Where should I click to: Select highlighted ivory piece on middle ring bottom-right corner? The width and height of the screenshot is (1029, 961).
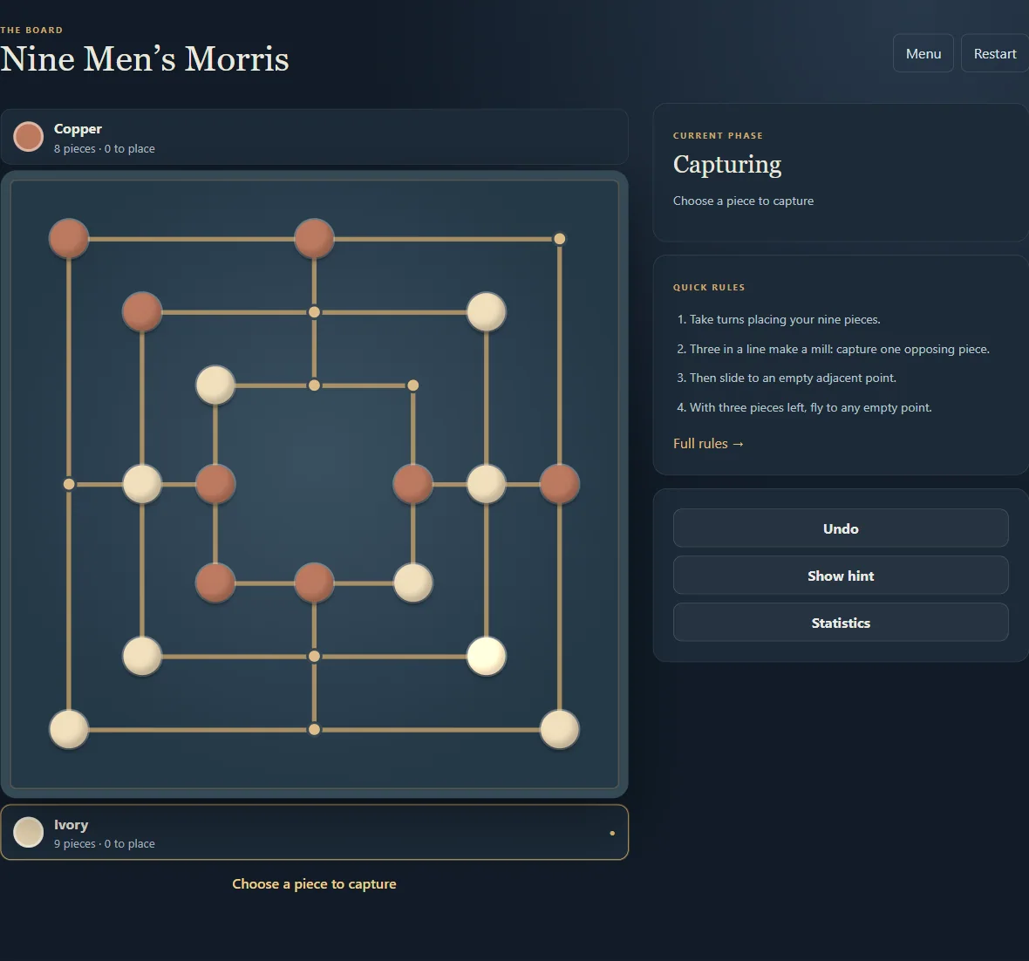(x=487, y=657)
